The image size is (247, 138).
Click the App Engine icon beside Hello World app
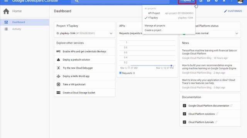pos(58,76)
